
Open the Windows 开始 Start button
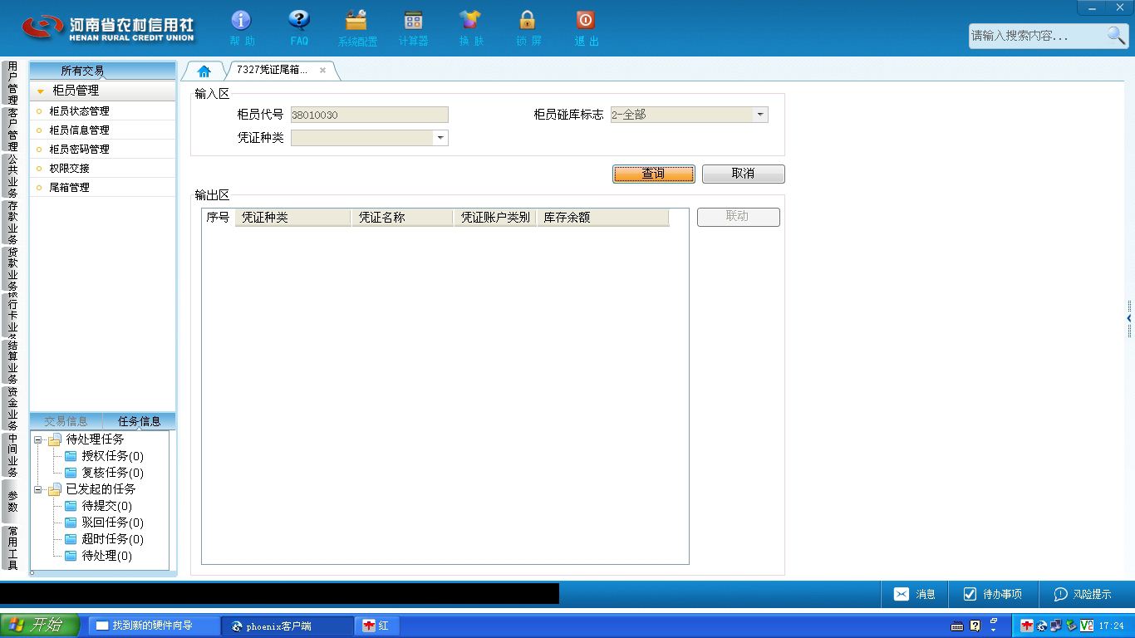(x=39, y=626)
